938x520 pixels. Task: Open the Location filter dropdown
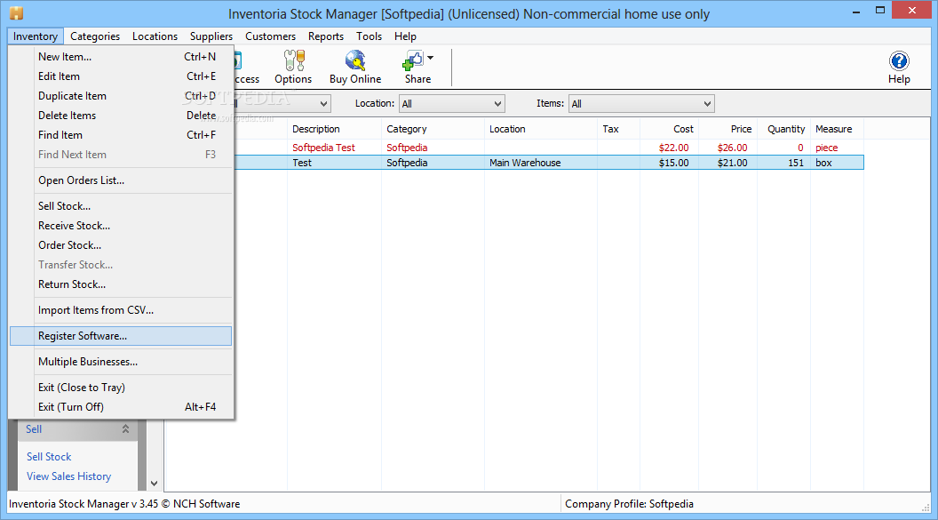(x=451, y=103)
